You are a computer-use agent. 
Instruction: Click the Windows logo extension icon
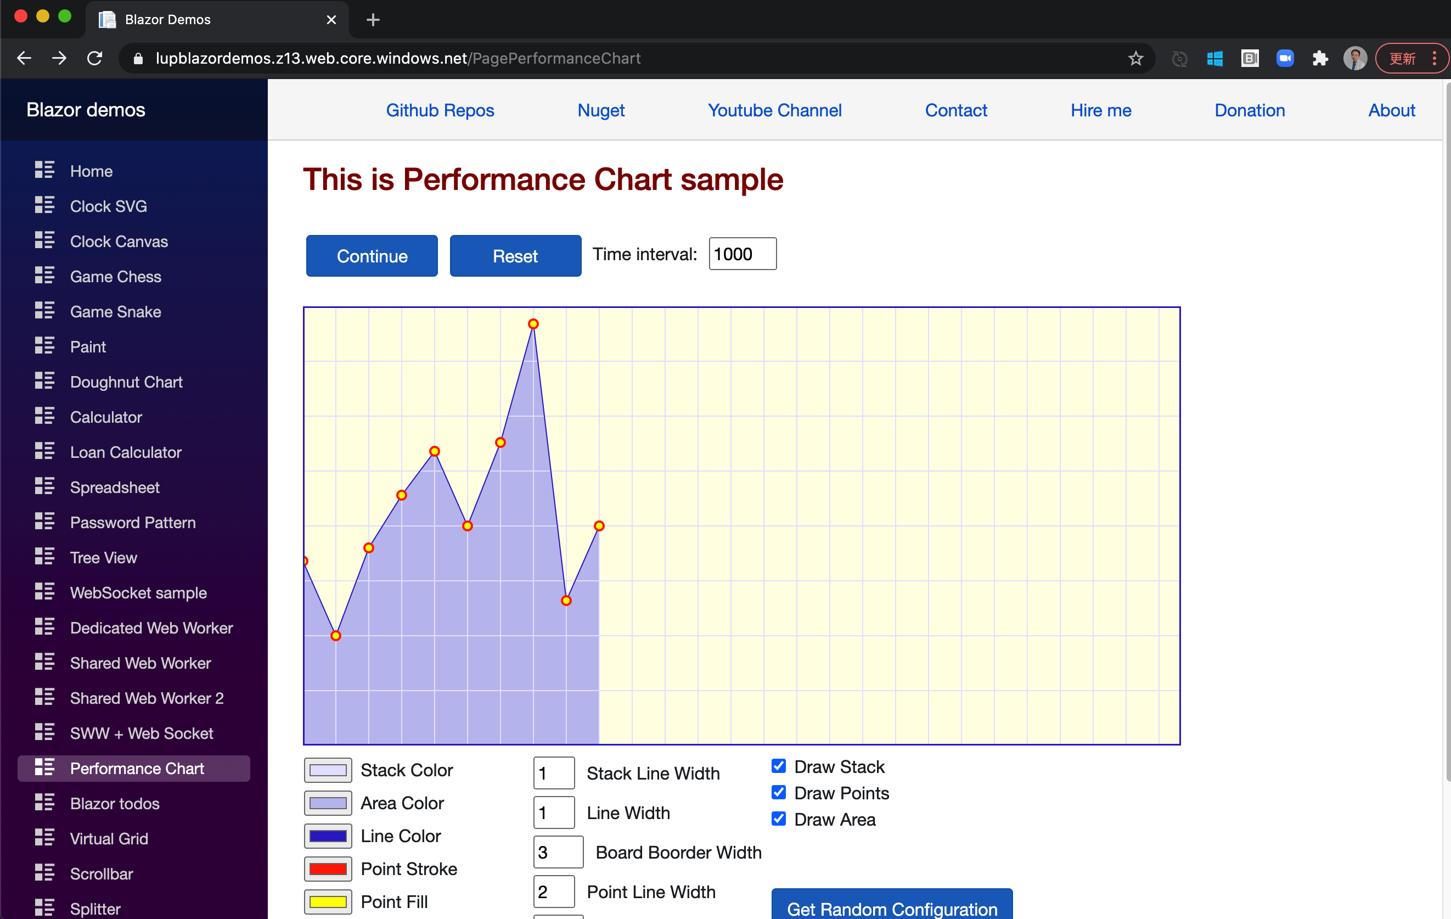(x=1214, y=58)
